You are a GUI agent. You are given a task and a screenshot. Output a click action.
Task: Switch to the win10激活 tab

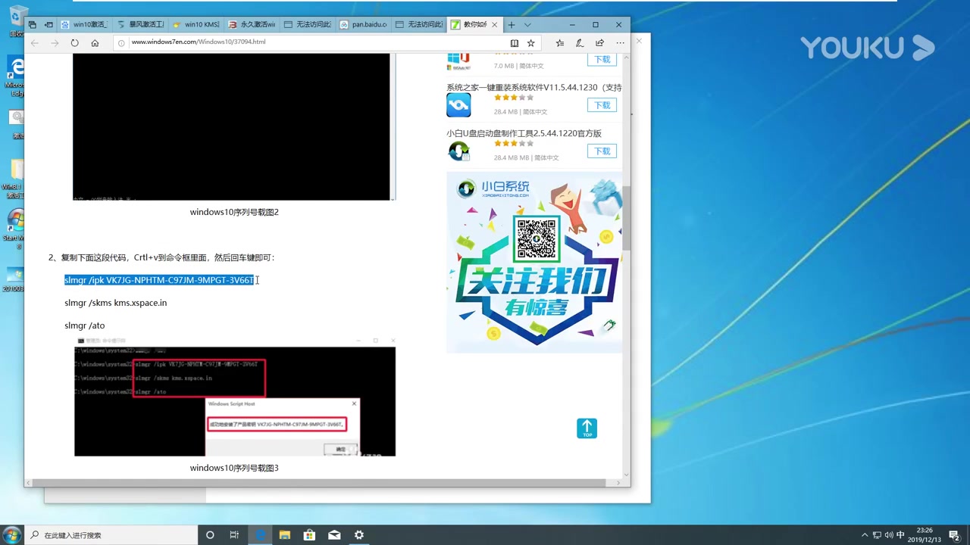pos(83,25)
